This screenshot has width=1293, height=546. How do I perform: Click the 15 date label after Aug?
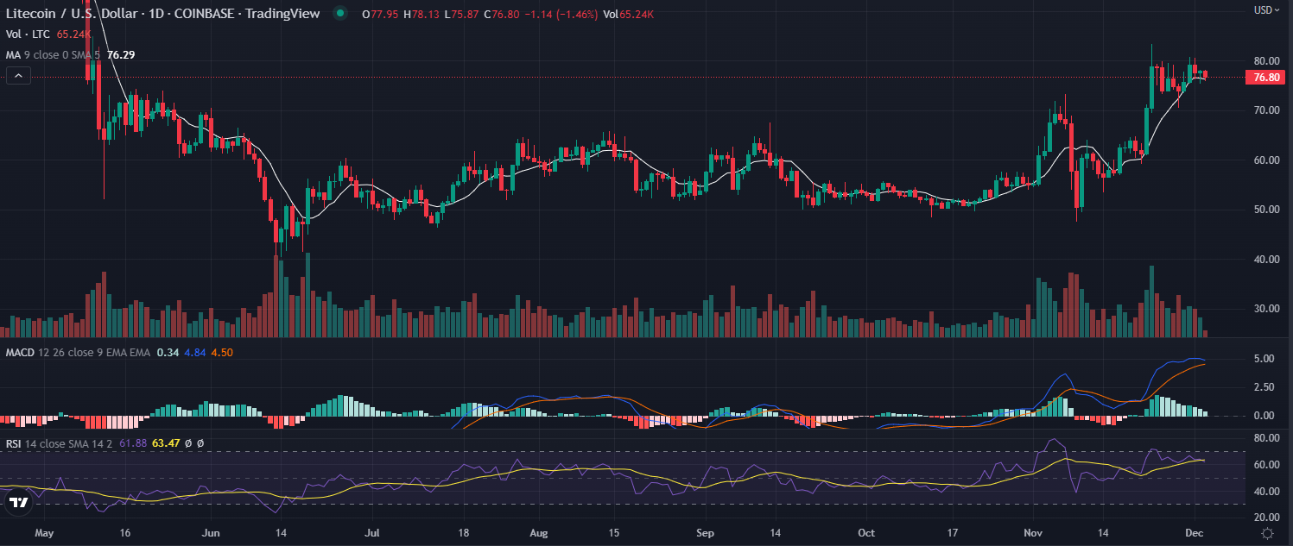pyautogui.click(x=616, y=534)
